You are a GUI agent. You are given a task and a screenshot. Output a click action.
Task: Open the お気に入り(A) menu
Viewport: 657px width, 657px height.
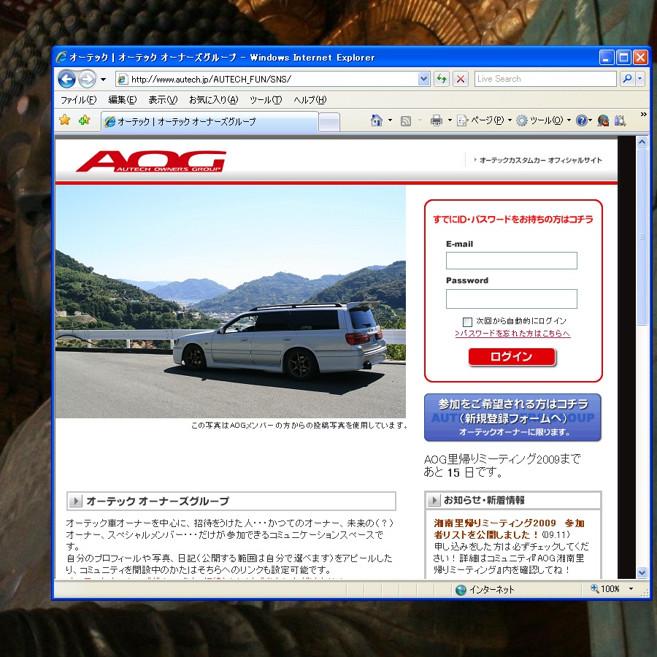[x=214, y=100]
